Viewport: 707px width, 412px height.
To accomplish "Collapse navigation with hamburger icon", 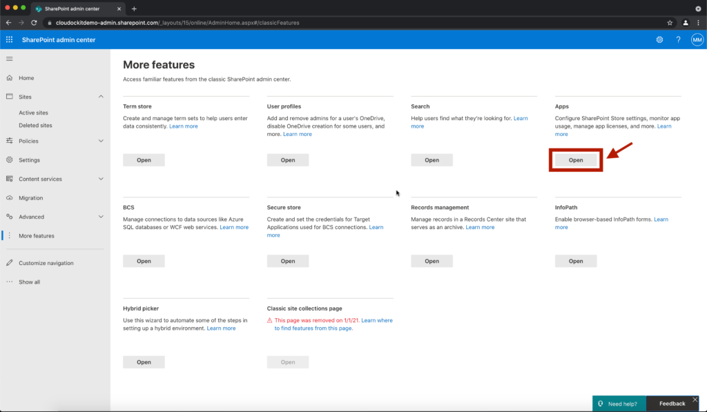I will click(x=10, y=59).
